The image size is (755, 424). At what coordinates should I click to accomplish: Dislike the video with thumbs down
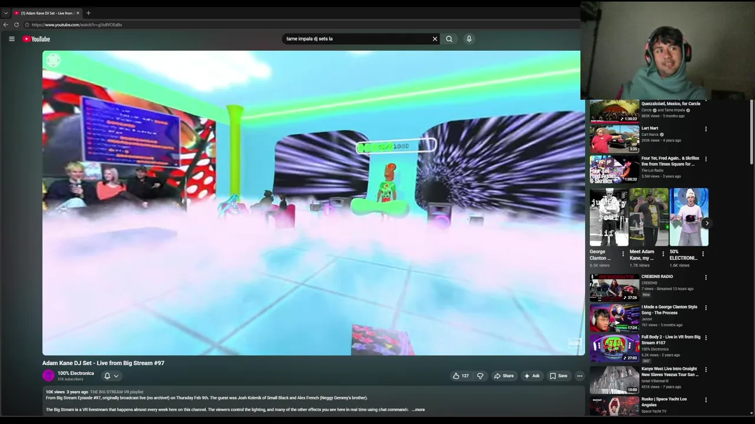click(480, 376)
